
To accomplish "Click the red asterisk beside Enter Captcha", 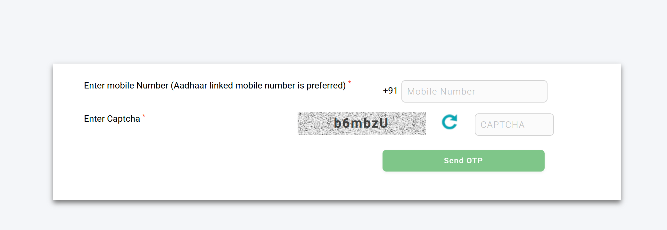I will 144,116.
